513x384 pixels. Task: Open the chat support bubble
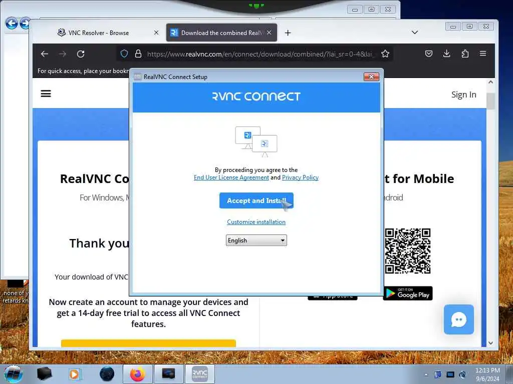coord(459,319)
